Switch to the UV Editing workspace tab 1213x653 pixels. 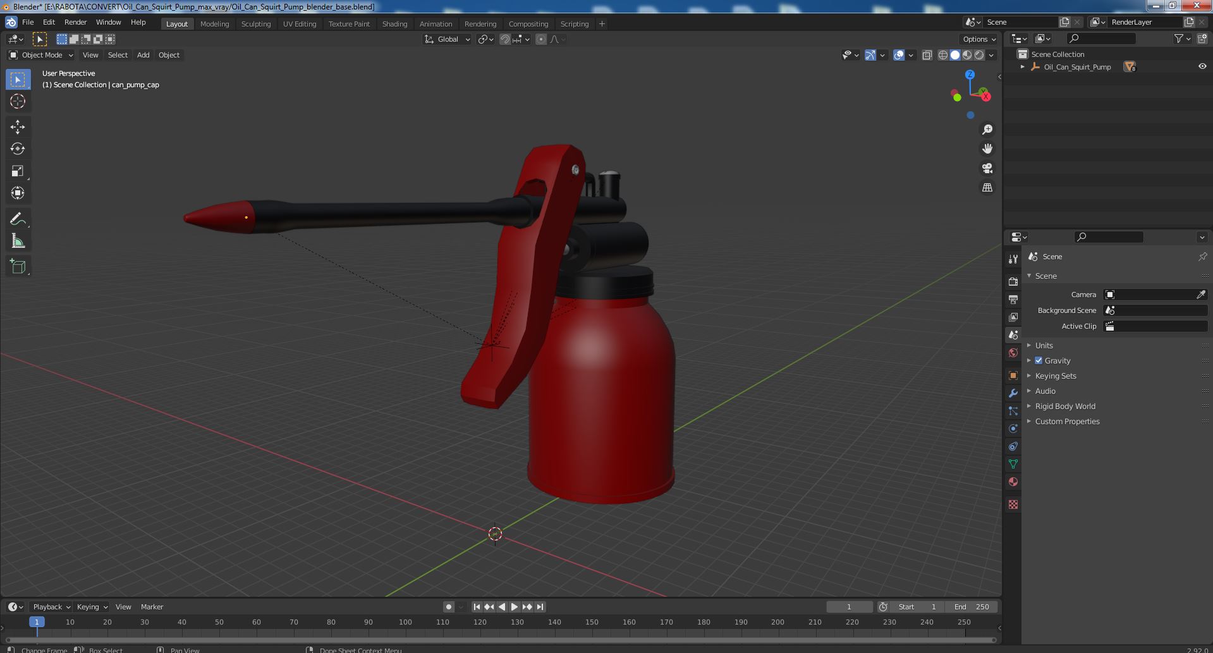pos(300,24)
